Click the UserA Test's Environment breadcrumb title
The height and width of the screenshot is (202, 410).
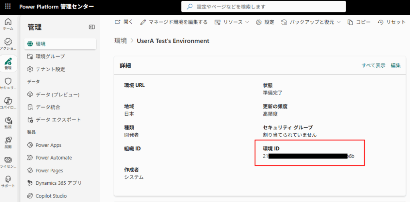coord(173,41)
